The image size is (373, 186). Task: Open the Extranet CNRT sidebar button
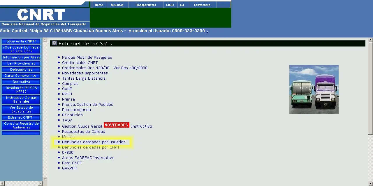tap(21, 117)
